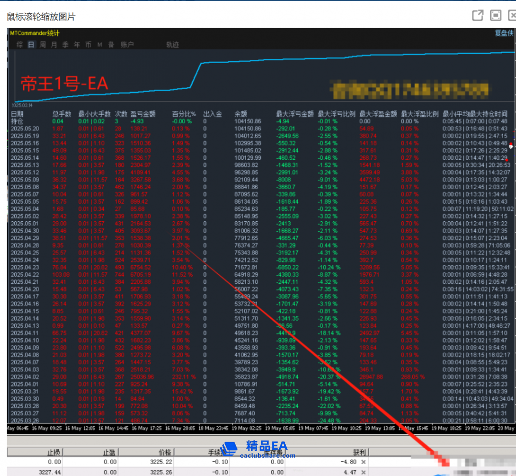This screenshot has width=516, height=476.
Task: Select the 月 monthly tab
Action: [54, 44]
